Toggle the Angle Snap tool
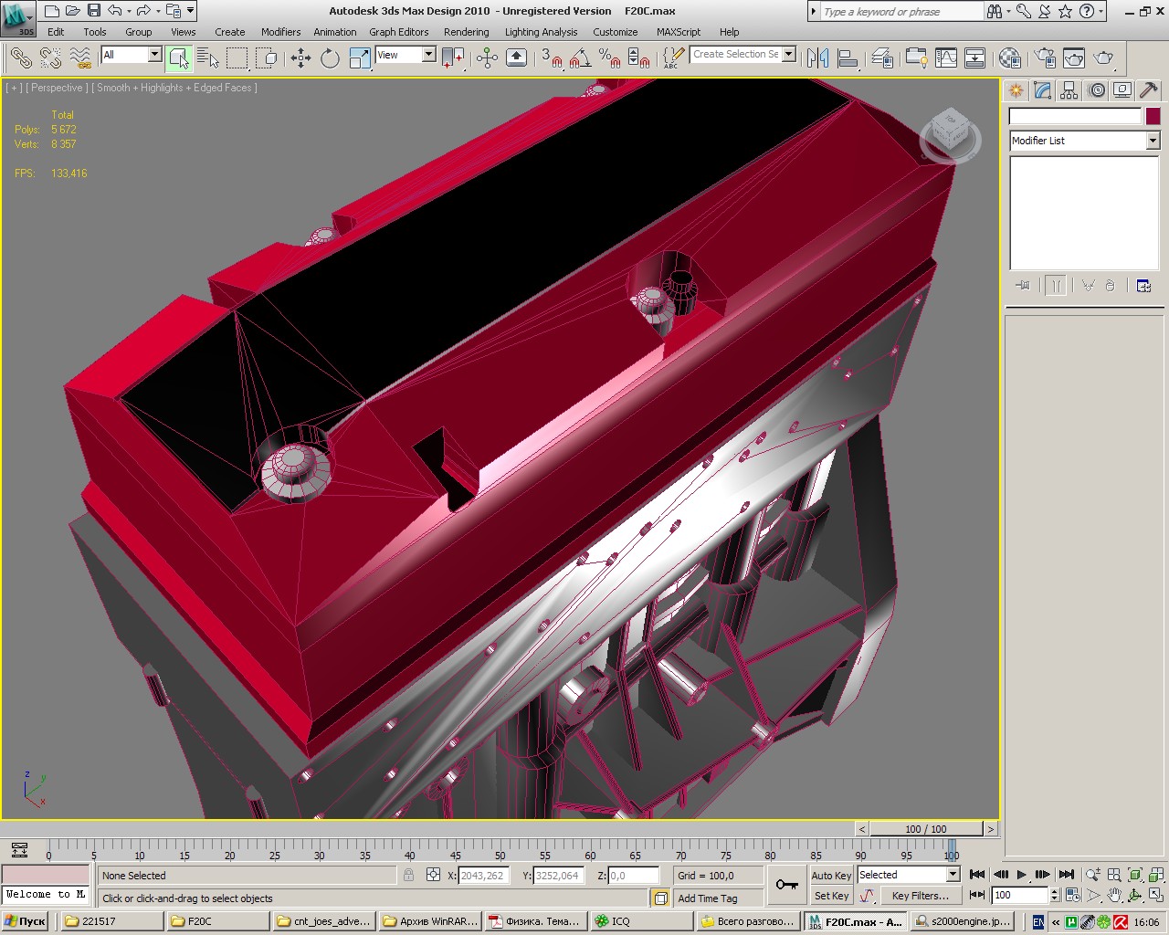This screenshot has width=1169, height=935. coord(579,58)
